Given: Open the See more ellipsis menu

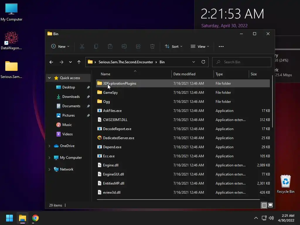Looking at the screenshot, I should 221,46.
